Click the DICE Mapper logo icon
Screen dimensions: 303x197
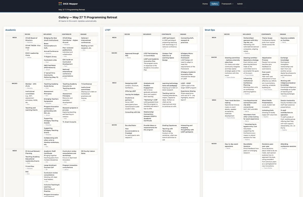[x=60, y=4]
